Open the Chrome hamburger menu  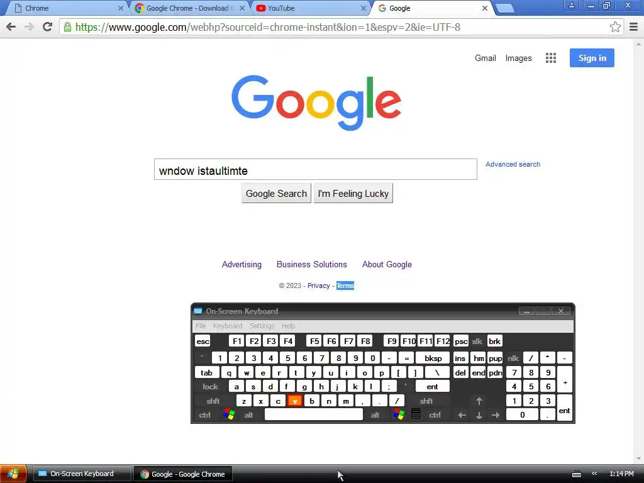click(x=634, y=27)
